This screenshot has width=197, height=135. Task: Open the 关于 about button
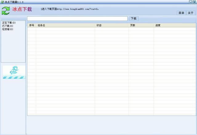(191, 13)
